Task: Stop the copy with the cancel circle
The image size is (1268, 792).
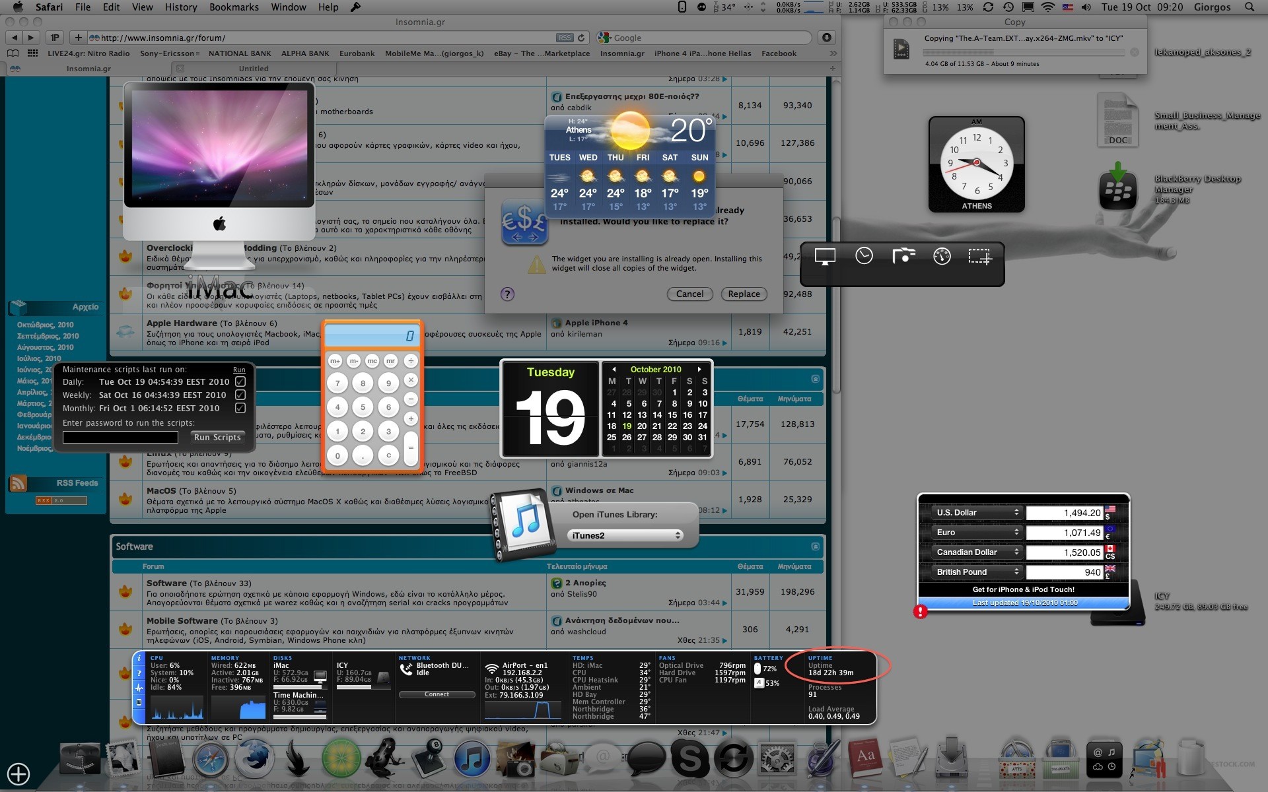Action: pyautogui.click(x=1135, y=52)
